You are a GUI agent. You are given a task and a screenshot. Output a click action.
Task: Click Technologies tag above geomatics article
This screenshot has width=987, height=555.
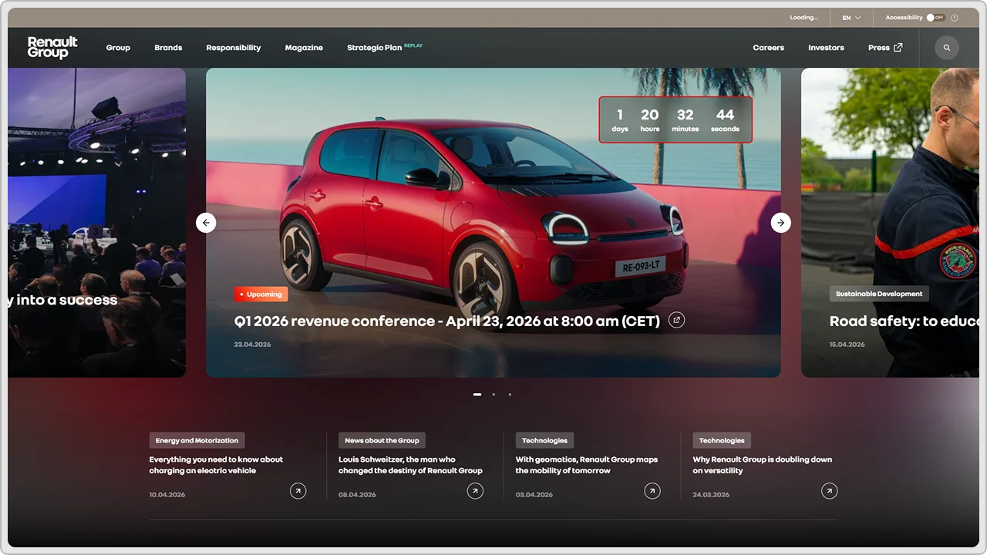544,440
